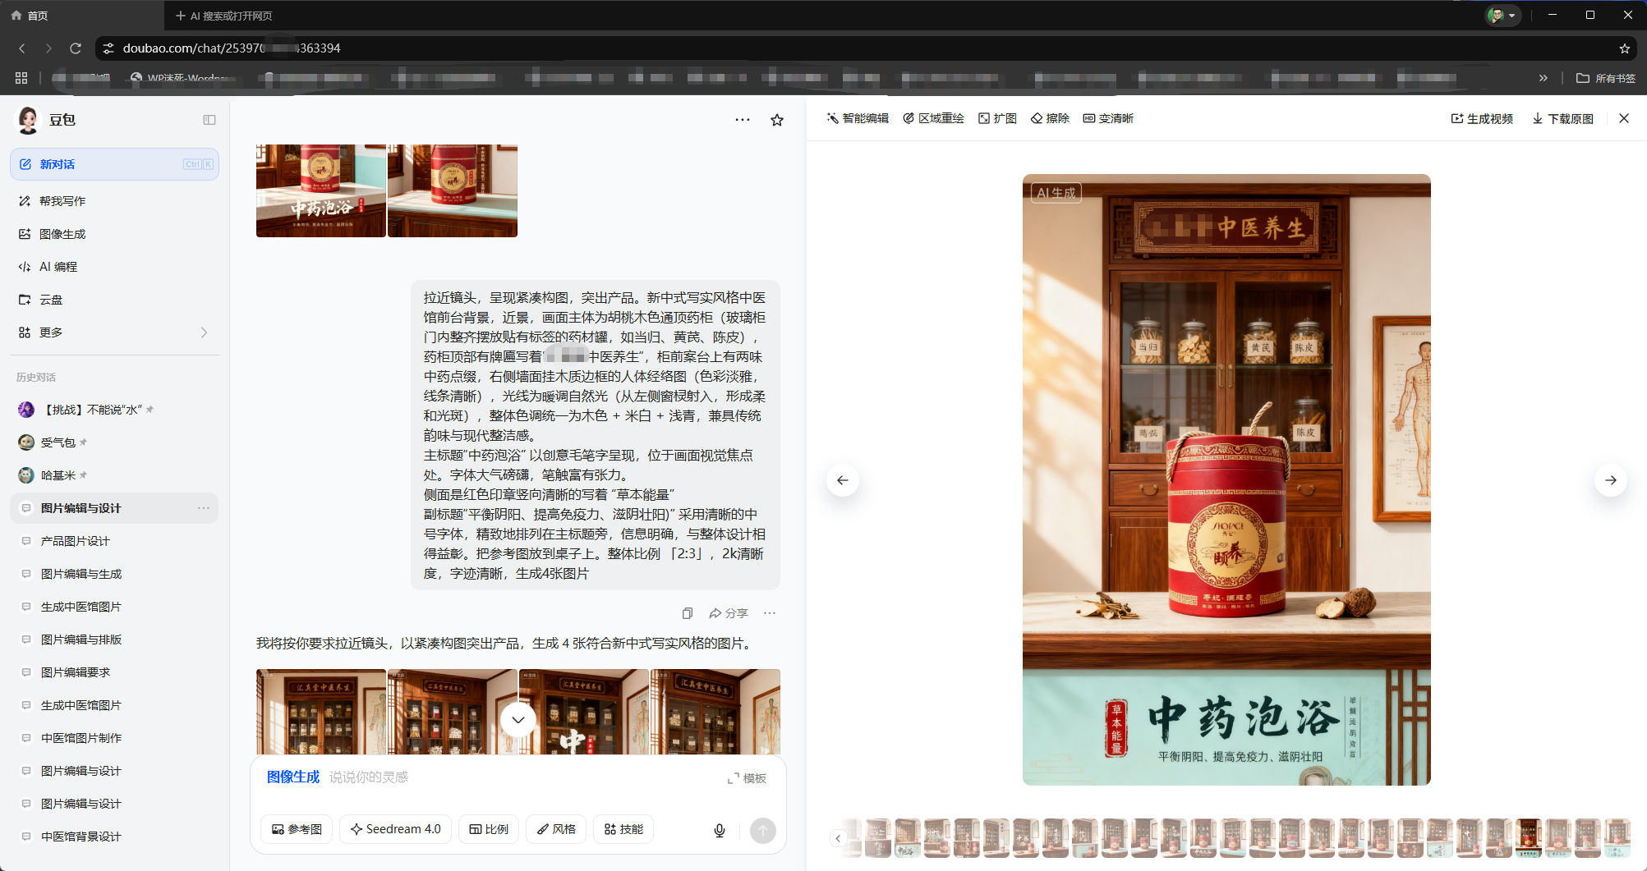Copy the prompt message with copy icon

pos(688,613)
